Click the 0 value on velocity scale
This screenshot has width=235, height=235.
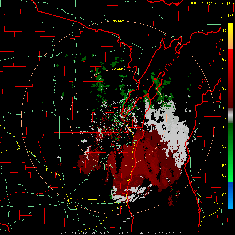pyautogui.click(x=225, y=117)
